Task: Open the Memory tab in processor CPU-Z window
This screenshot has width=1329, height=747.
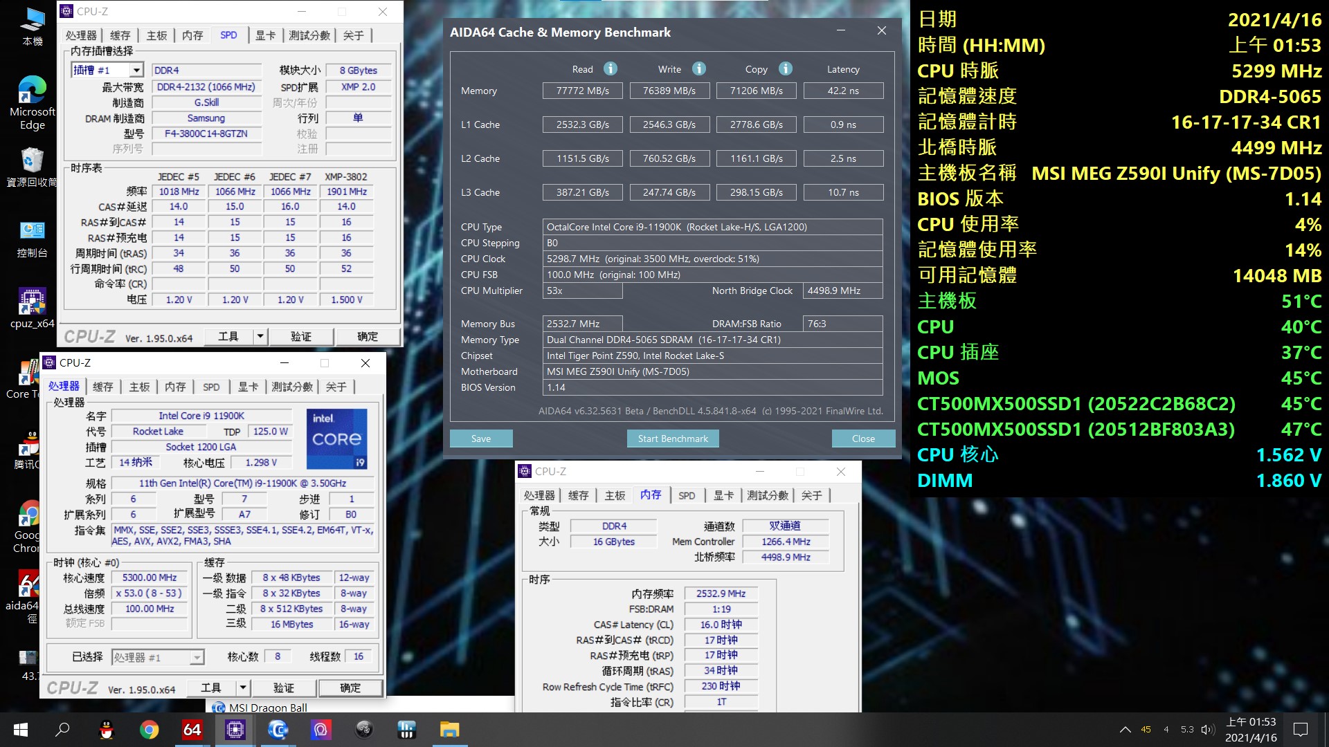Action: [175, 387]
